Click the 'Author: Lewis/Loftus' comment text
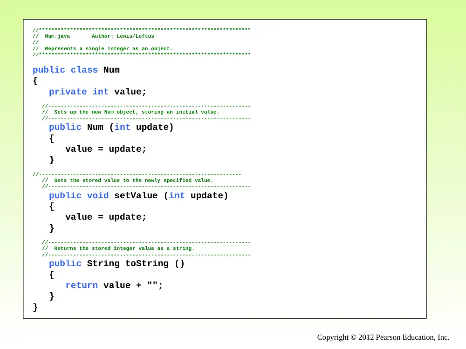The width and height of the screenshot is (466, 349). pos(123,36)
